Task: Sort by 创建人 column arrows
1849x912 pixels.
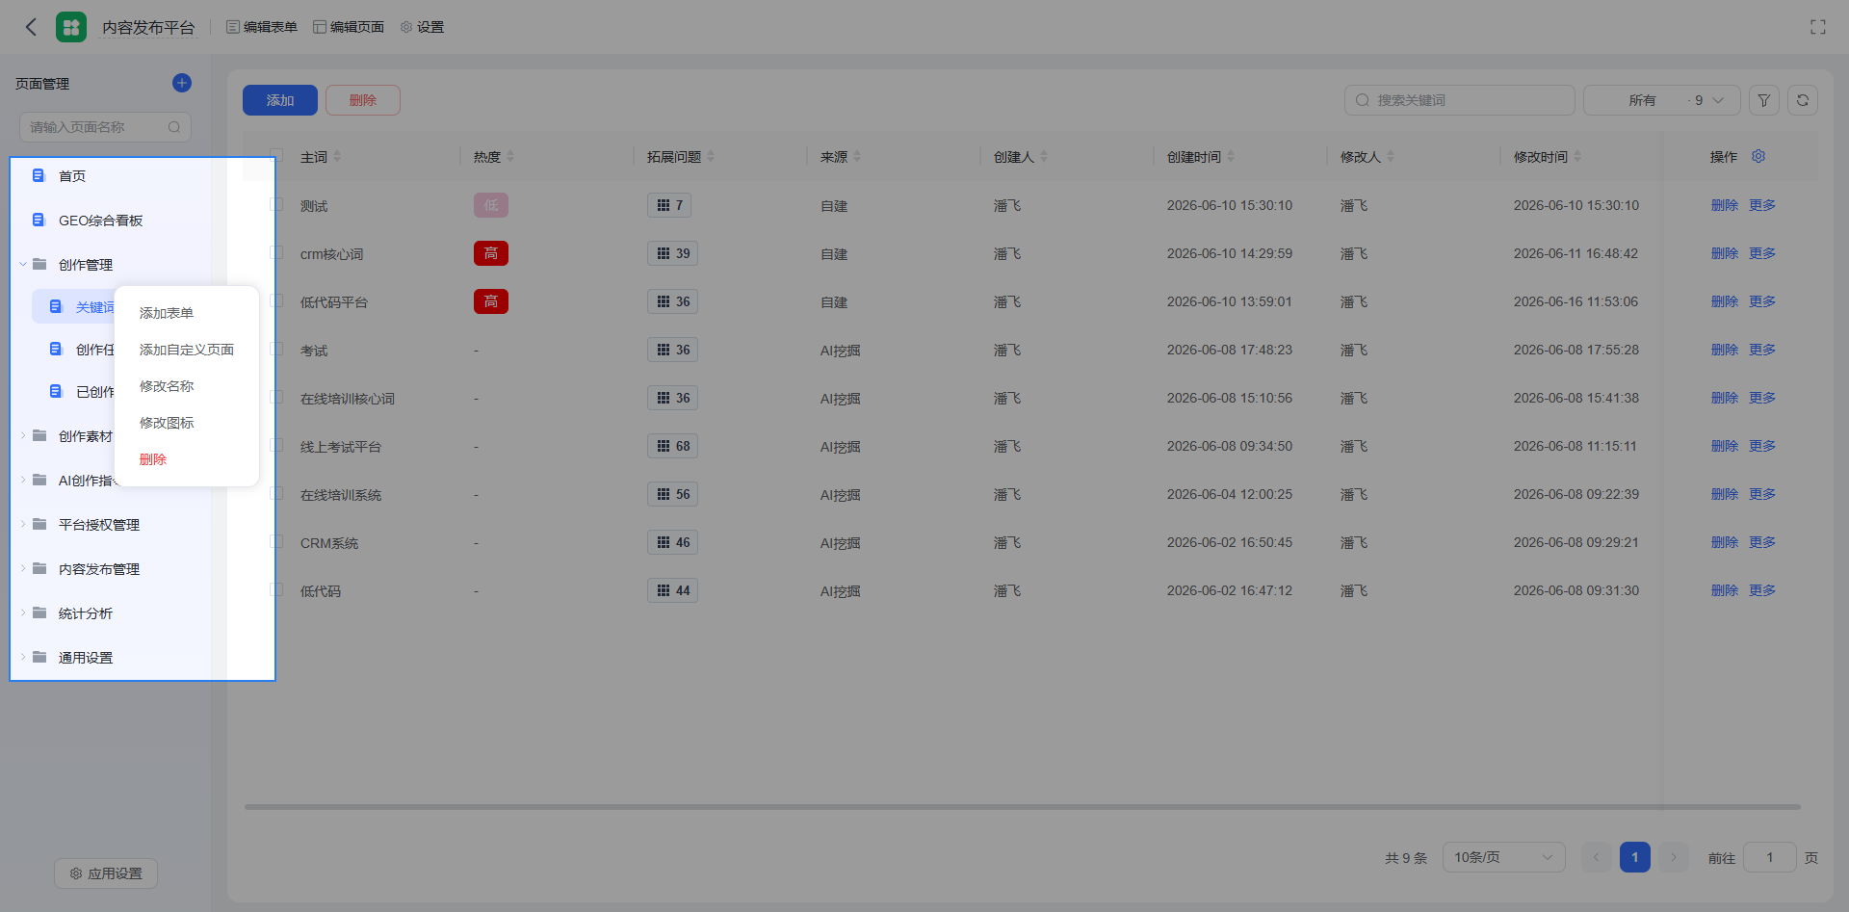Action: [1044, 157]
